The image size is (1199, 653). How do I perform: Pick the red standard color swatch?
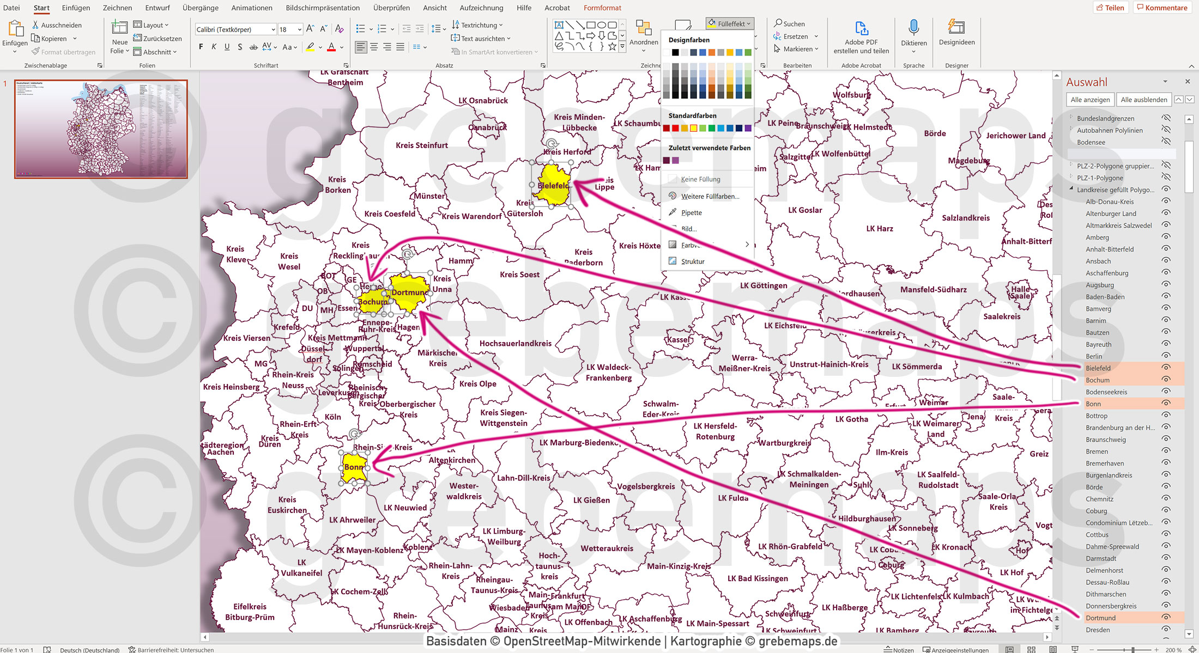[x=675, y=129]
